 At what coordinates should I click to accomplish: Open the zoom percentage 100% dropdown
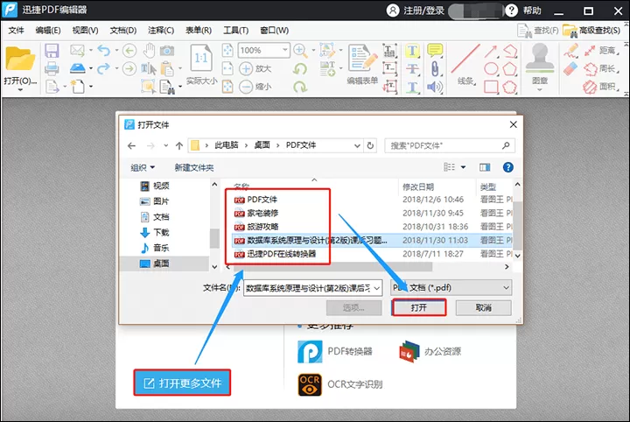(x=285, y=50)
